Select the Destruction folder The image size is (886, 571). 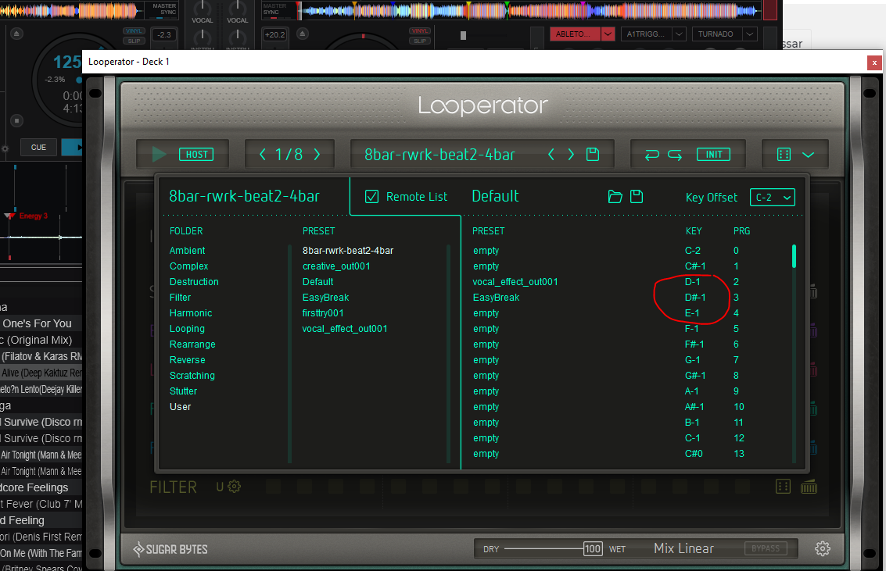pyautogui.click(x=194, y=281)
